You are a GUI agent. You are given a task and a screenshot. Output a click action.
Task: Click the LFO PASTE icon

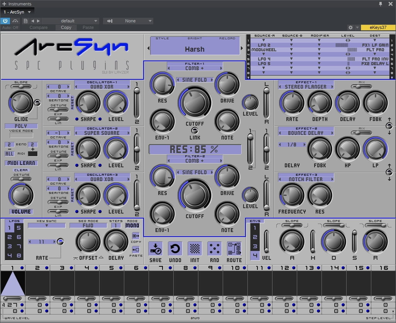click(x=136, y=250)
